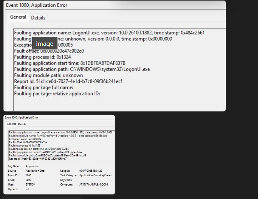Click the Level value 'Error'

click(x=28, y=180)
